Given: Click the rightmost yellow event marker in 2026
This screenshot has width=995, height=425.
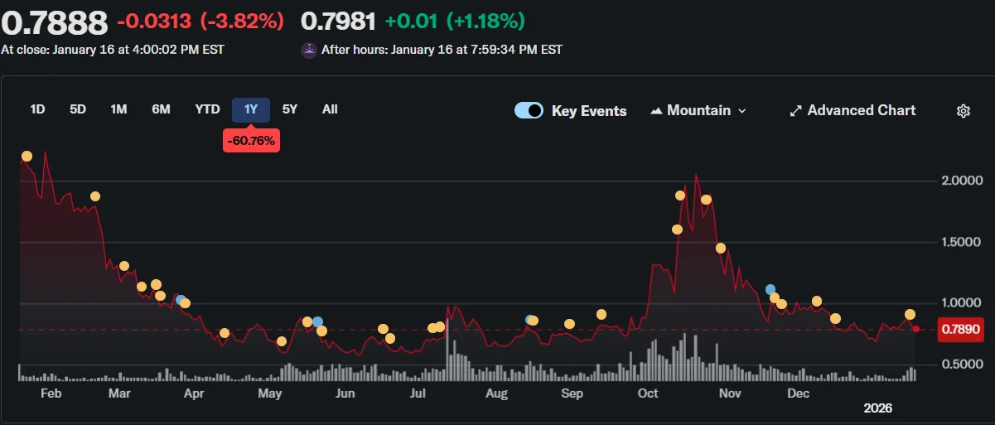Looking at the screenshot, I should (910, 314).
